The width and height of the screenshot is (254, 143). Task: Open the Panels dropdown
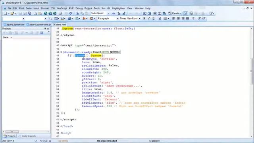tap(175, 13)
